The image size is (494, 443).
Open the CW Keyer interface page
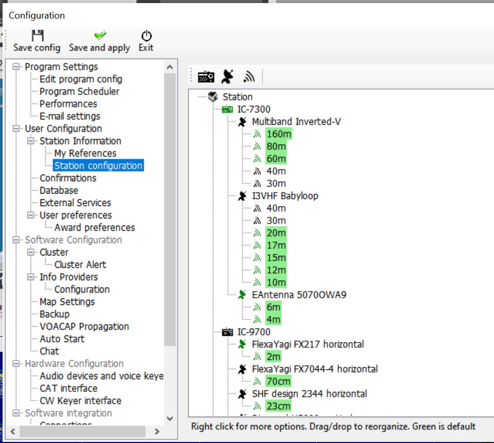pos(80,401)
